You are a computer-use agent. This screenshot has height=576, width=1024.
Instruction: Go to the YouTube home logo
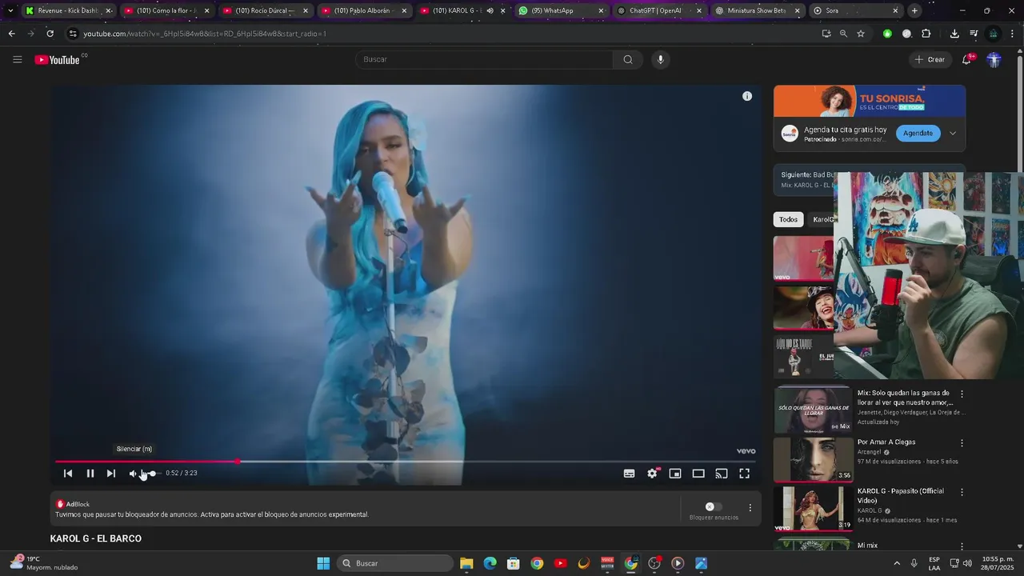(58, 60)
